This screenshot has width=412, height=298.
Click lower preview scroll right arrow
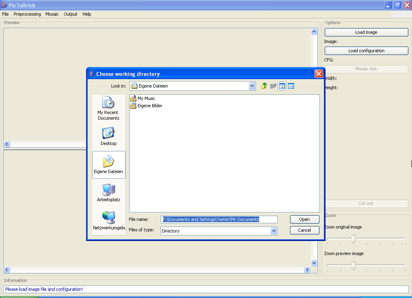tap(307, 269)
